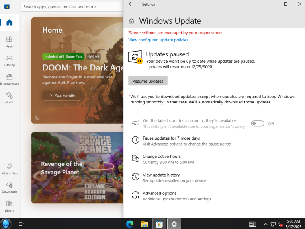Open the news widget tray icon
Viewport: 305px width, 229px height.
coord(252,224)
